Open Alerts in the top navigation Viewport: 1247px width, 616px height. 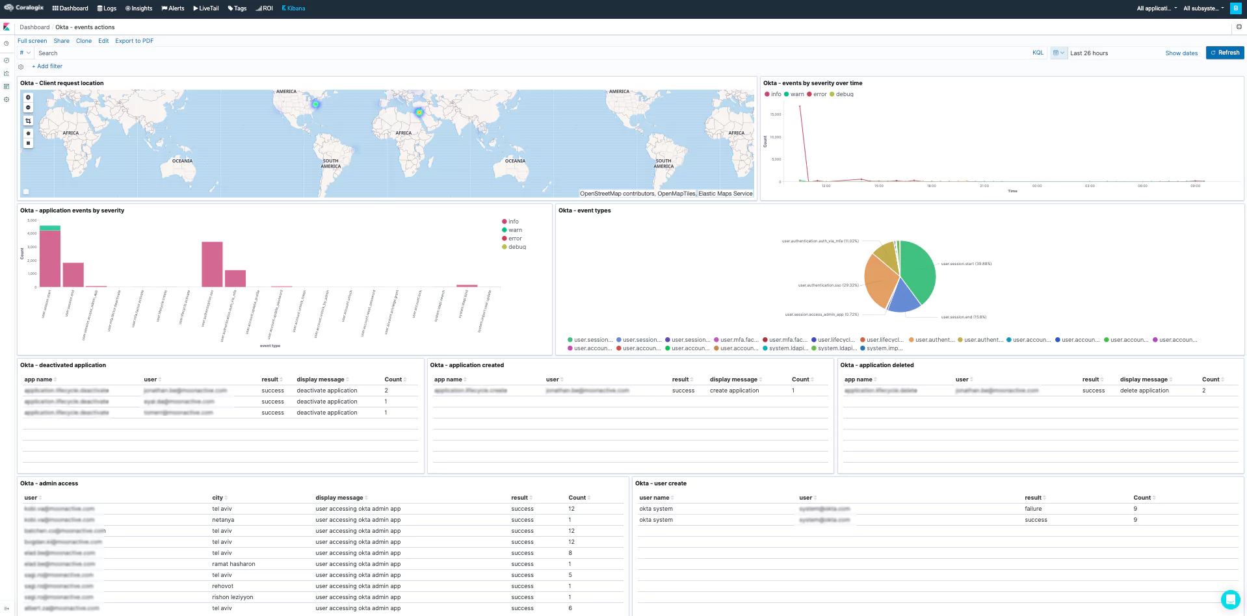[173, 8]
